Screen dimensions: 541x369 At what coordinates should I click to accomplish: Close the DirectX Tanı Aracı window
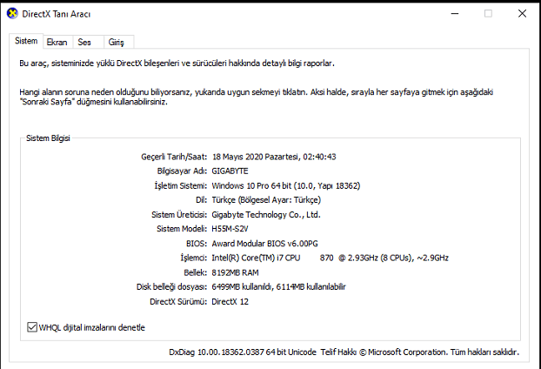(x=522, y=14)
